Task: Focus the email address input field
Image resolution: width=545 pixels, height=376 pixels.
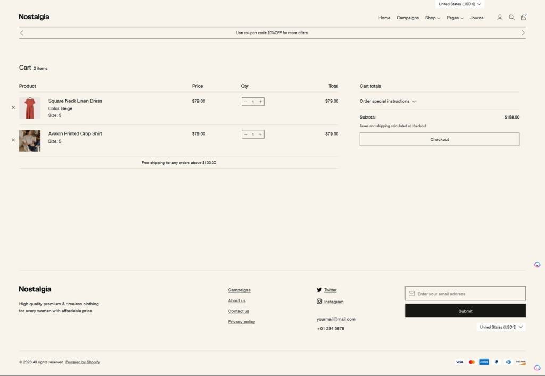Action: click(468, 294)
